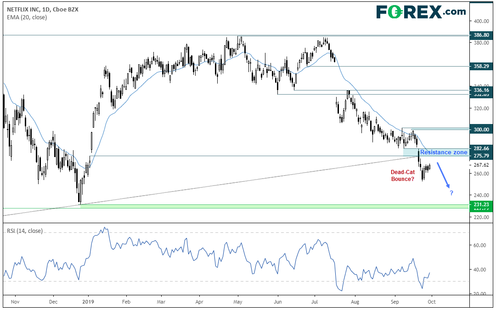The height and width of the screenshot is (310, 496).
Task: Click the 400.00 price axis tick
Action: [x=481, y=21]
